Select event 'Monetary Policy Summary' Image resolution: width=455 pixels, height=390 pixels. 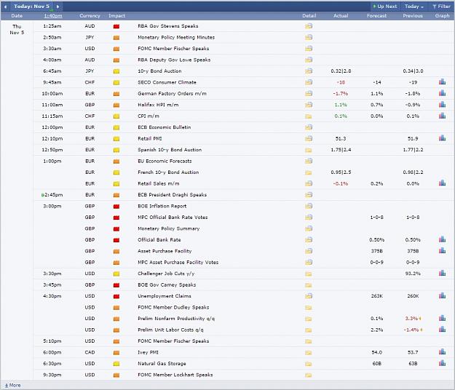click(x=169, y=228)
